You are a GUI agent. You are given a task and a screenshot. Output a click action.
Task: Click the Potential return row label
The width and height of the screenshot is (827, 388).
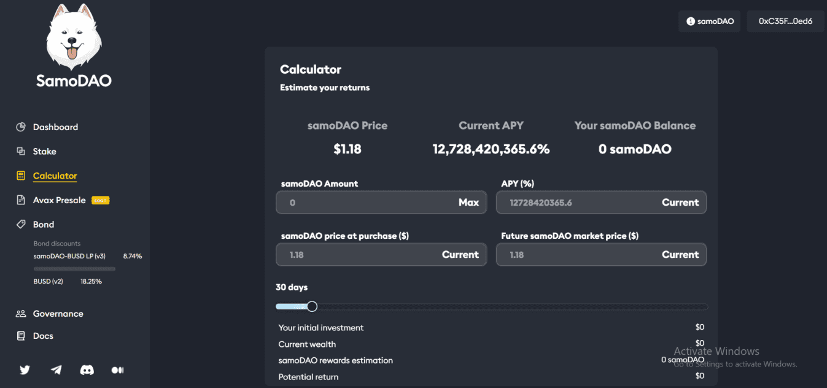(308, 377)
